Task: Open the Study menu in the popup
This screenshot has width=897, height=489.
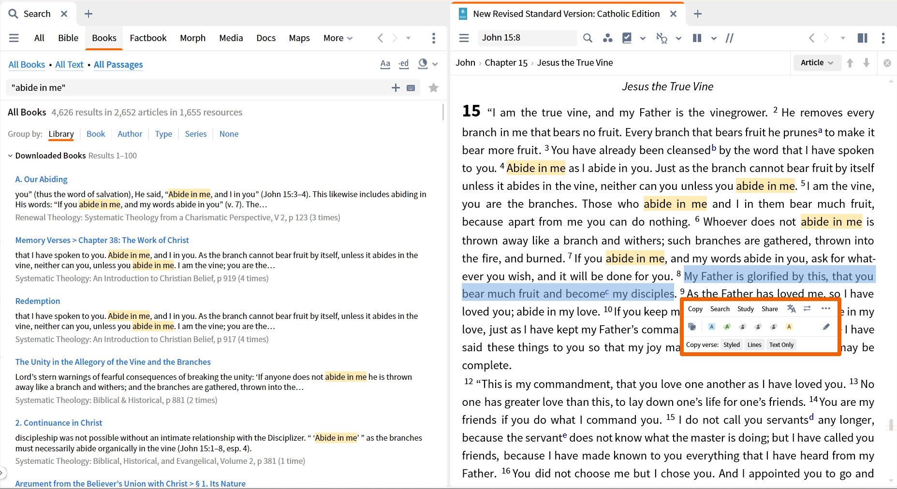Action: 745,309
